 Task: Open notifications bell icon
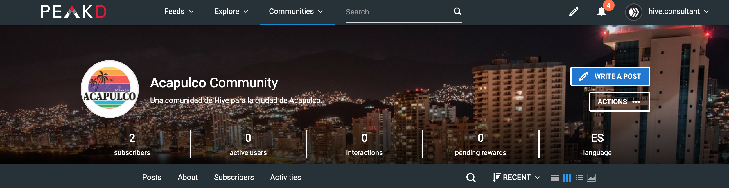(601, 12)
